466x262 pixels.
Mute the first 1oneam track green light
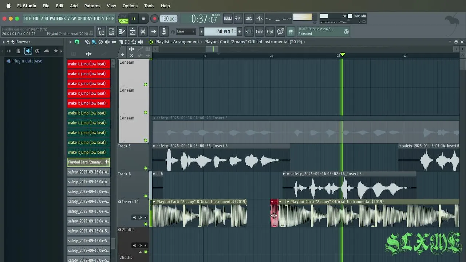click(x=146, y=84)
